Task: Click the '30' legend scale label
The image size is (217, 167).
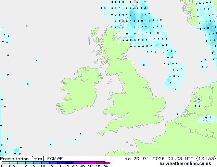Action: pyautogui.click(x=74, y=166)
